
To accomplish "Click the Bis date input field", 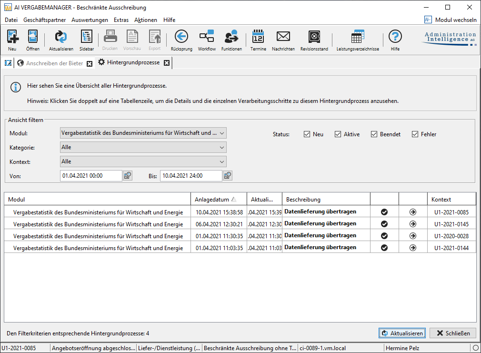I will click(x=191, y=176).
